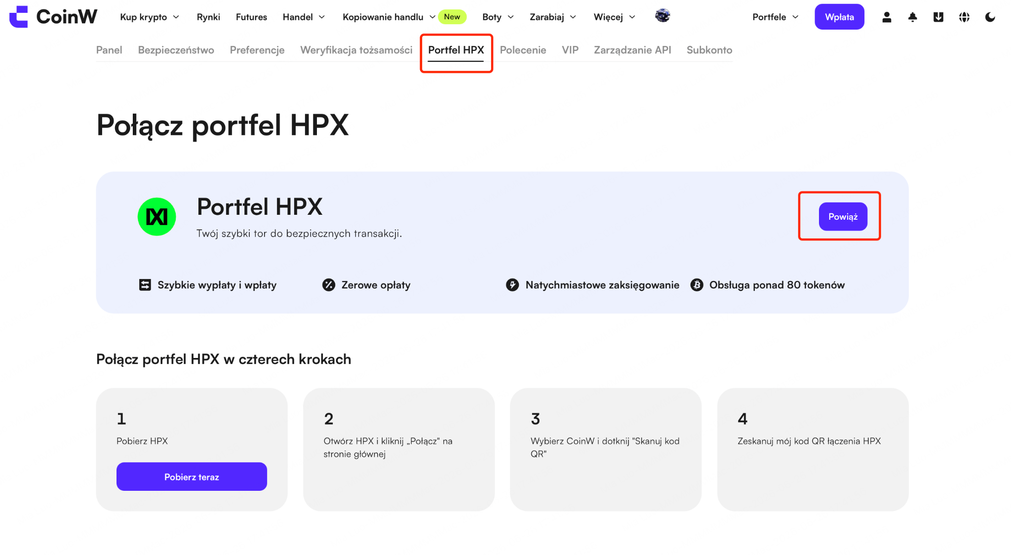Select the Weryfikacja tożsamości tab
Viewport: 1011px width, 555px height.
pyautogui.click(x=356, y=50)
